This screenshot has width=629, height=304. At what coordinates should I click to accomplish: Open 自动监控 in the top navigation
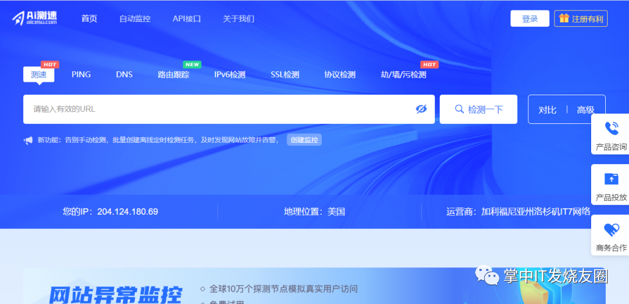(134, 18)
